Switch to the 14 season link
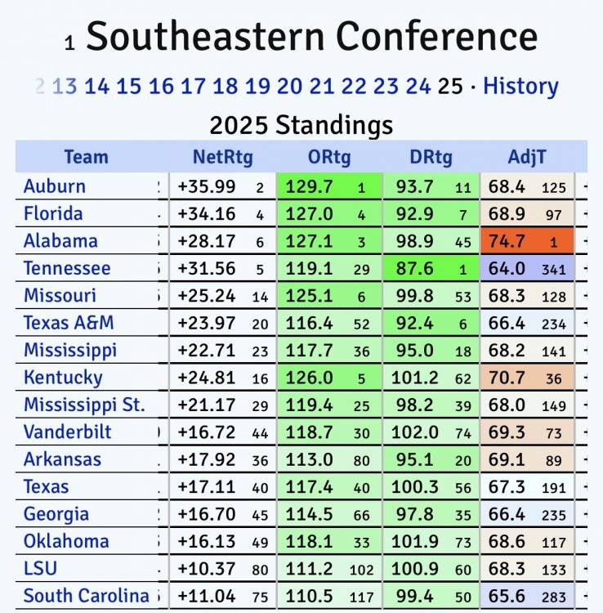 coord(96,87)
